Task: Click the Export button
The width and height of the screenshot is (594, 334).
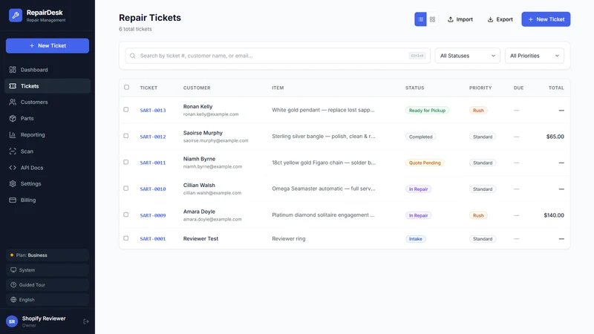Action: [500, 19]
